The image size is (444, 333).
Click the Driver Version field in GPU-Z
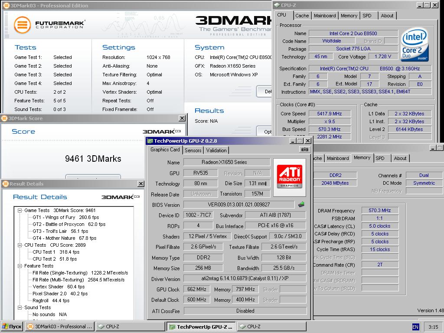point(245,278)
